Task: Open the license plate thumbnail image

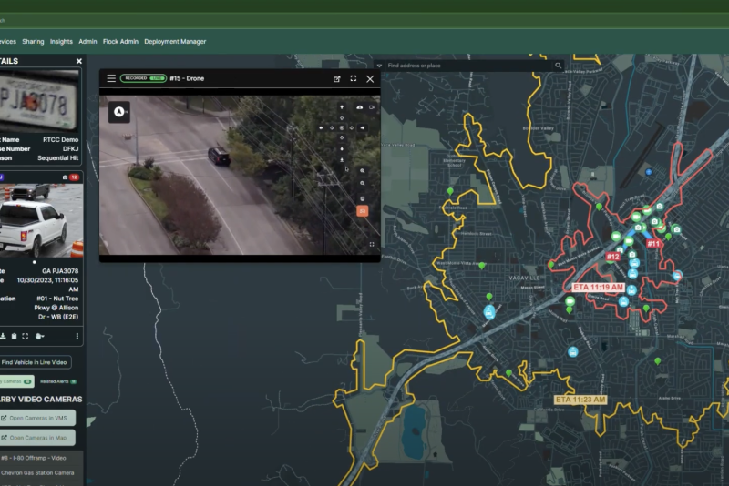Action: (x=39, y=101)
